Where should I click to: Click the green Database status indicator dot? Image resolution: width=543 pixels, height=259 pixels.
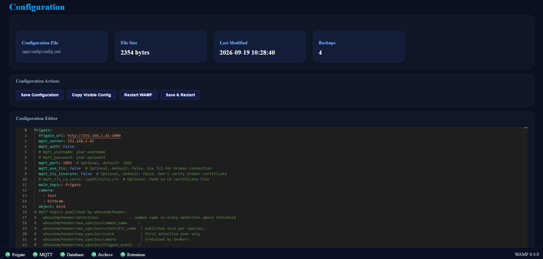[x=62, y=254]
